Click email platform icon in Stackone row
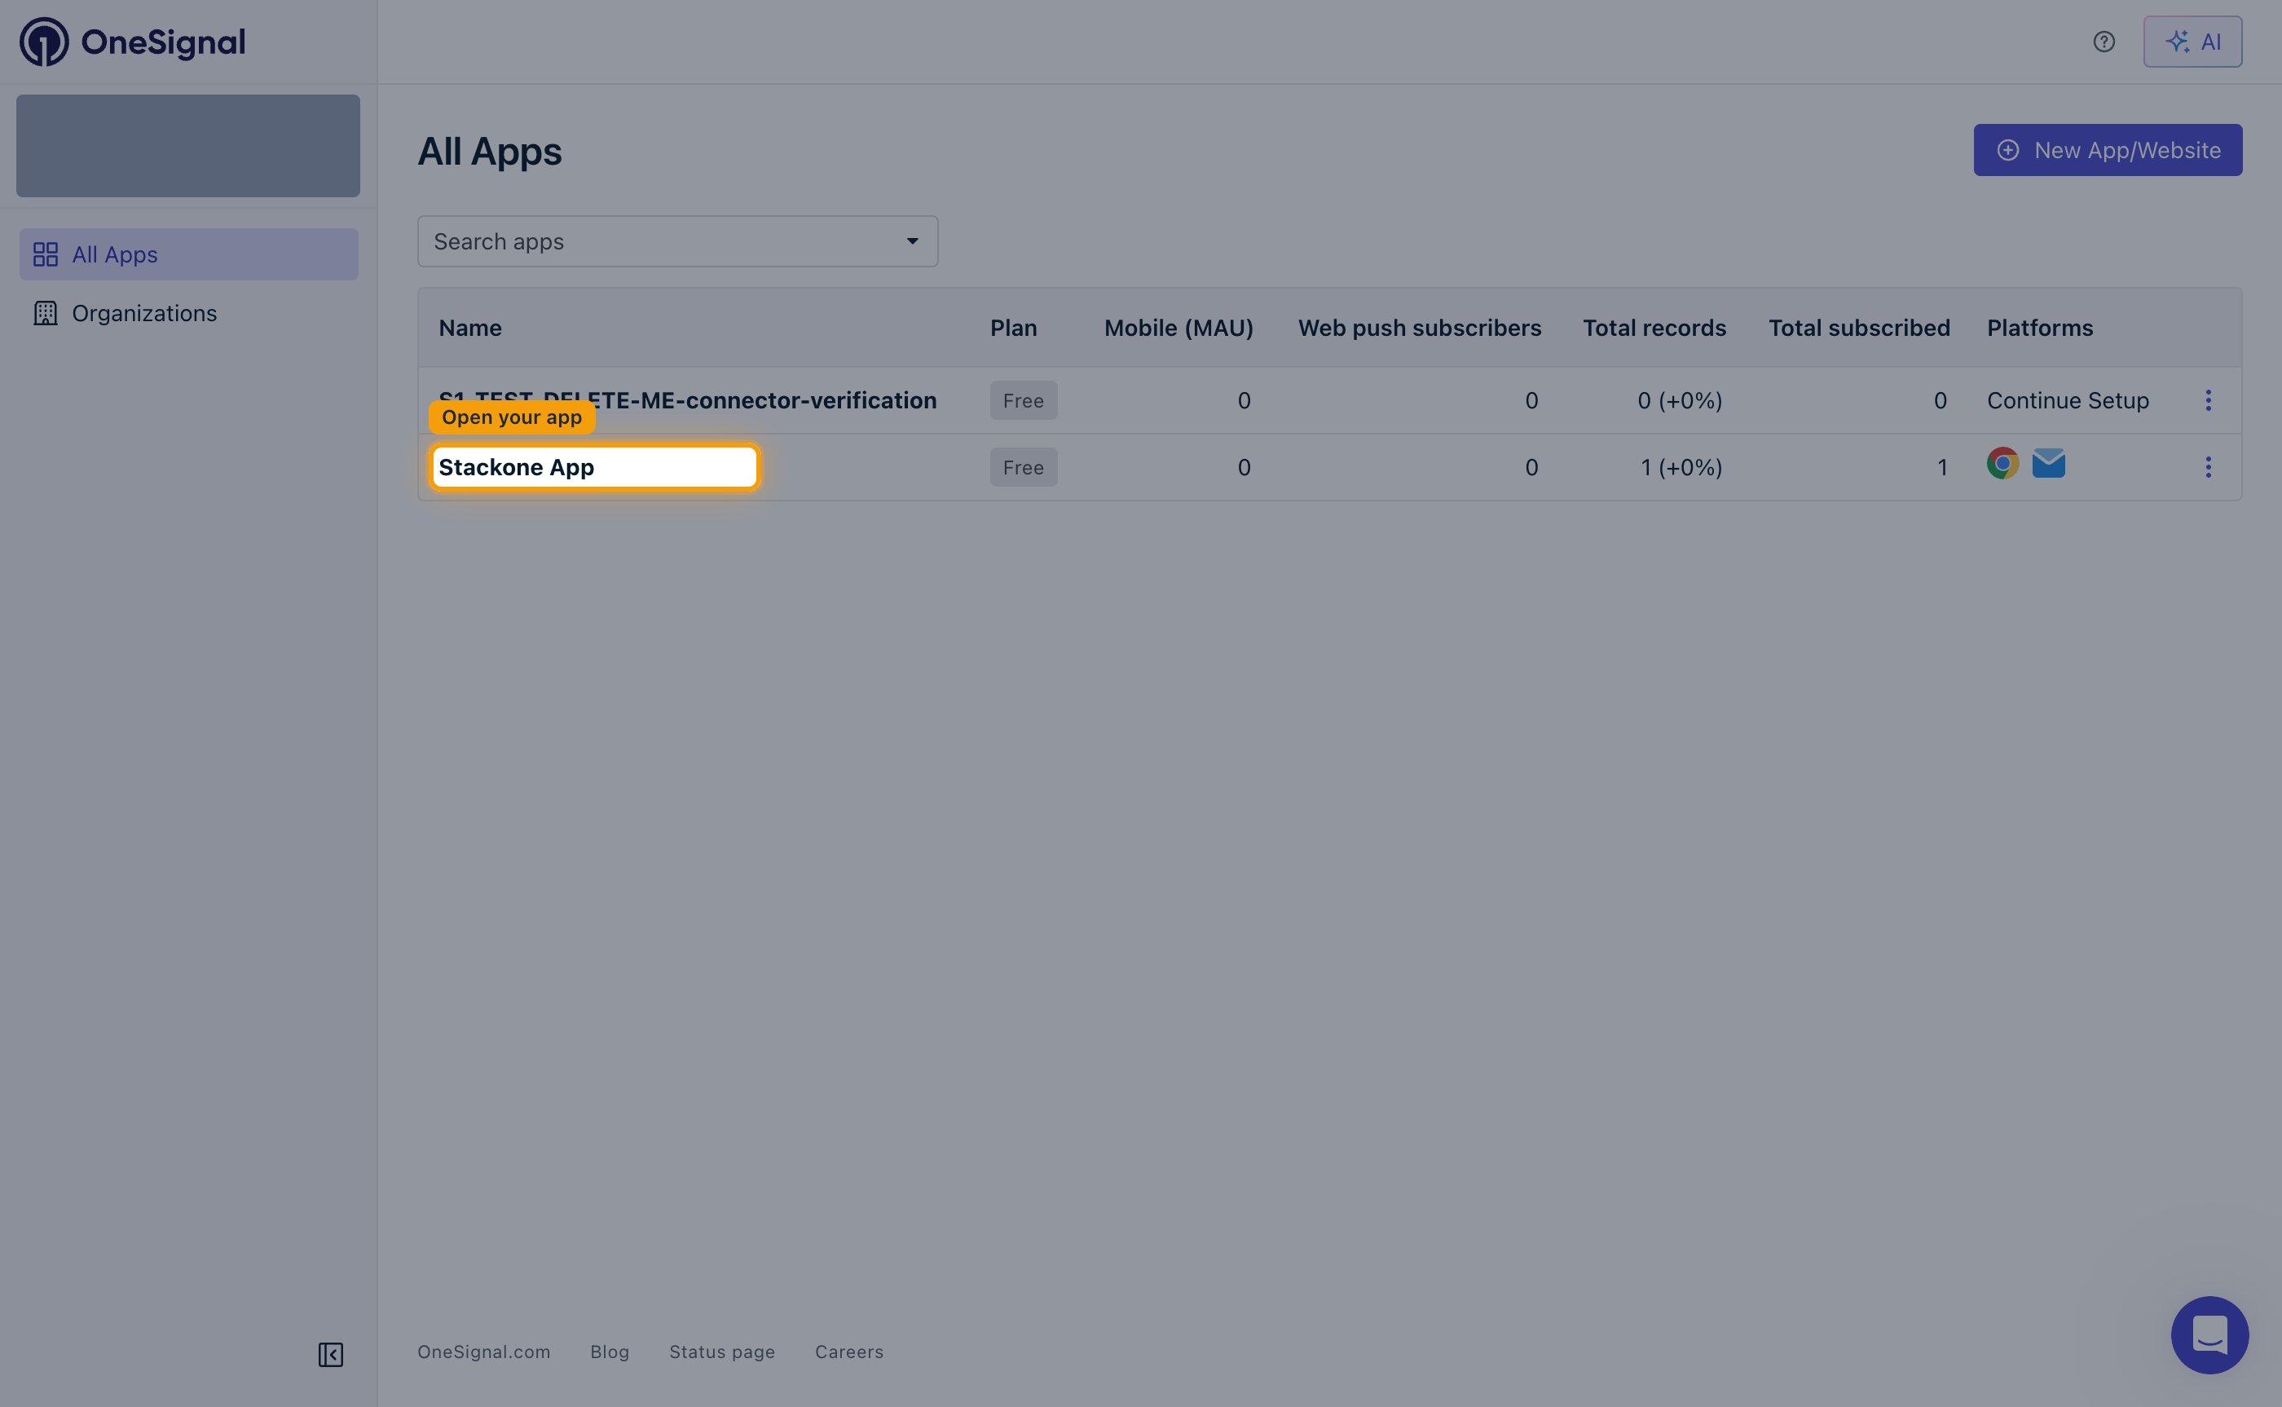 pos(2047,463)
